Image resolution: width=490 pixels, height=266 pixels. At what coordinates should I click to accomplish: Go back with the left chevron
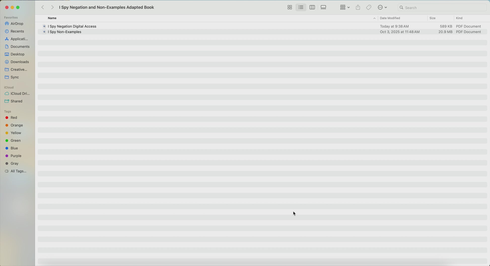click(43, 8)
